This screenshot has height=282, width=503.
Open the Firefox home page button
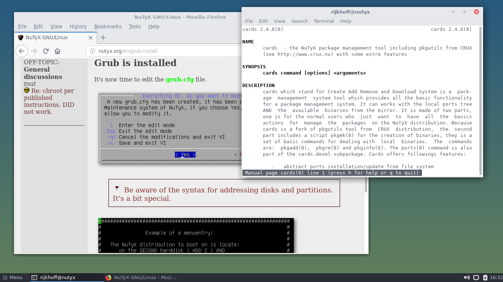coord(57,51)
